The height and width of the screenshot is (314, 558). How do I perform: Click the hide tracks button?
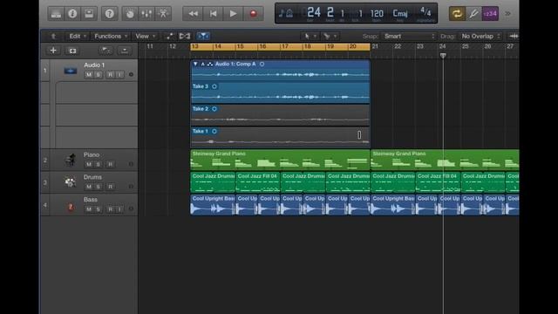click(x=125, y=51)
